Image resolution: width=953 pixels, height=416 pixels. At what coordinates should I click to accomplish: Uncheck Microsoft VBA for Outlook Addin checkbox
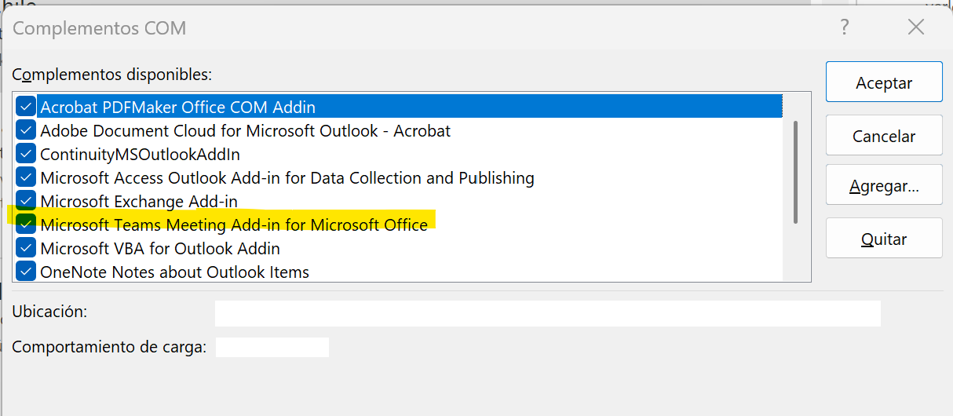[x=27, y=247]
